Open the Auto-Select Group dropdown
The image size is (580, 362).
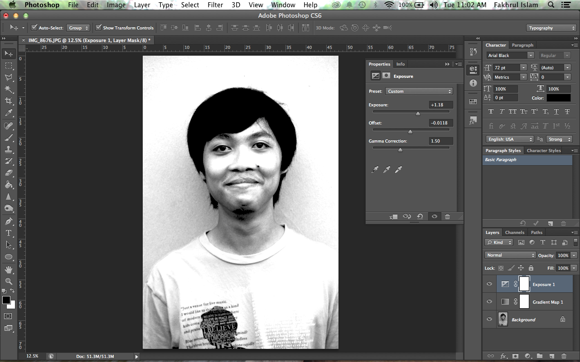click(78, 28)
